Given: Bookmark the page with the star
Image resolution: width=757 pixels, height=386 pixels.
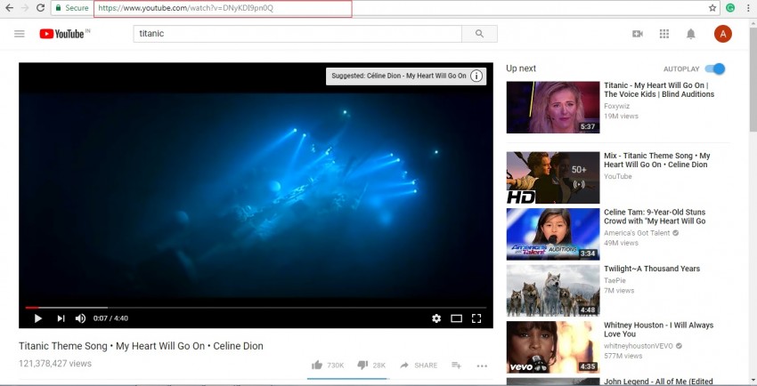Looking at the screenshot, I should [x=712, y=8].
